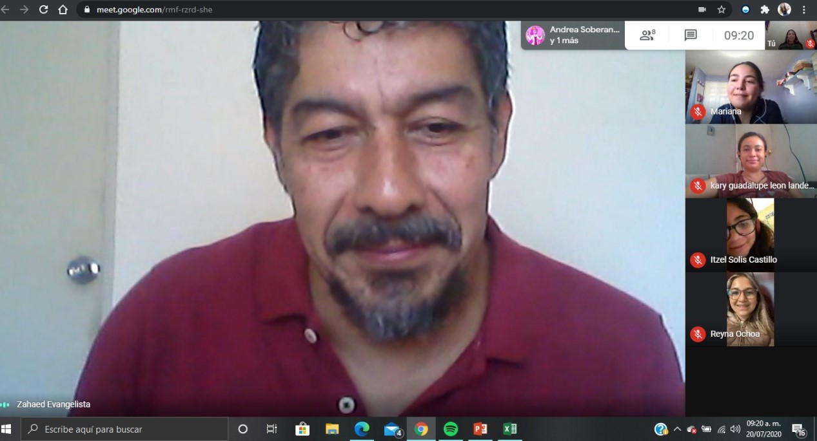
Task: Select Itzel Solis Castillo's video thumbnail
Action: pos(751,235)
